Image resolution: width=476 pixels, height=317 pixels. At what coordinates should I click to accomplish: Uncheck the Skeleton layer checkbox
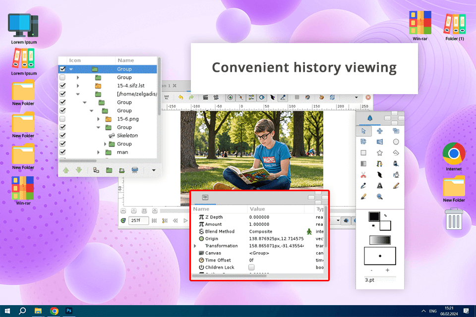click(62, 135)
